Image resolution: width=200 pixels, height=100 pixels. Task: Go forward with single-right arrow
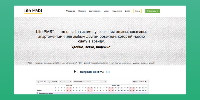[67, 82]
